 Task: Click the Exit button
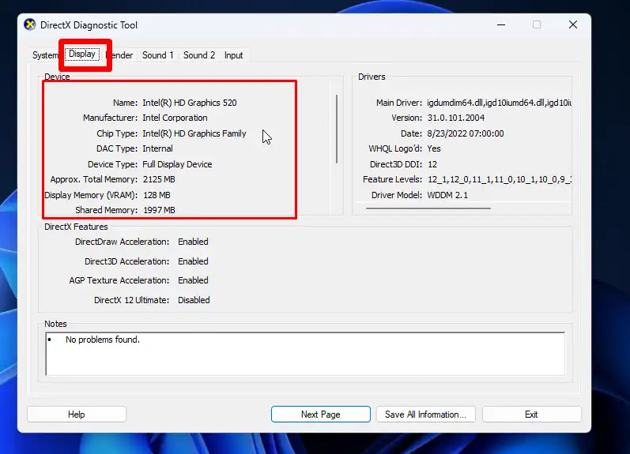531,415
